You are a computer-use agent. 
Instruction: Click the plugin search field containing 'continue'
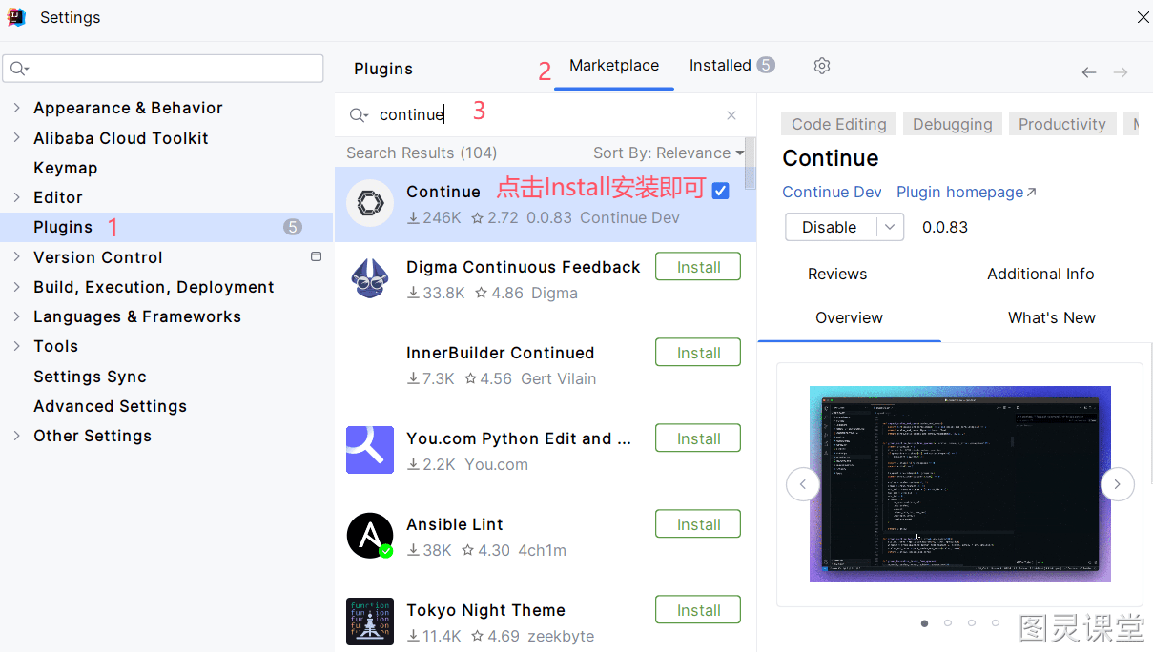click(545, 114)
